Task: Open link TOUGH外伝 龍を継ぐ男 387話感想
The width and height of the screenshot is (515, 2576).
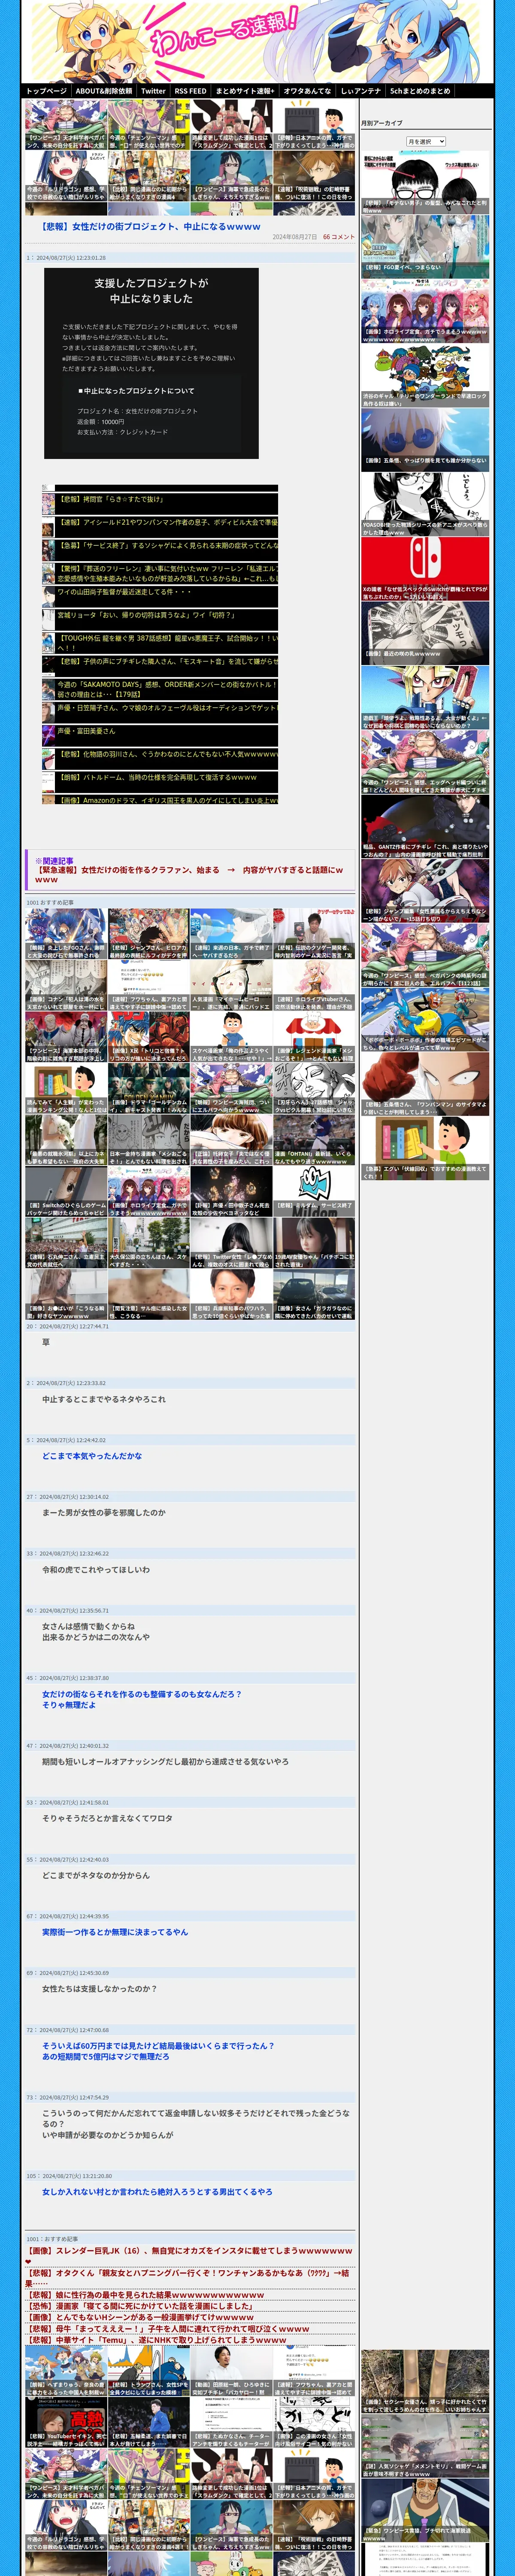Action: click(x=167, y=643)
